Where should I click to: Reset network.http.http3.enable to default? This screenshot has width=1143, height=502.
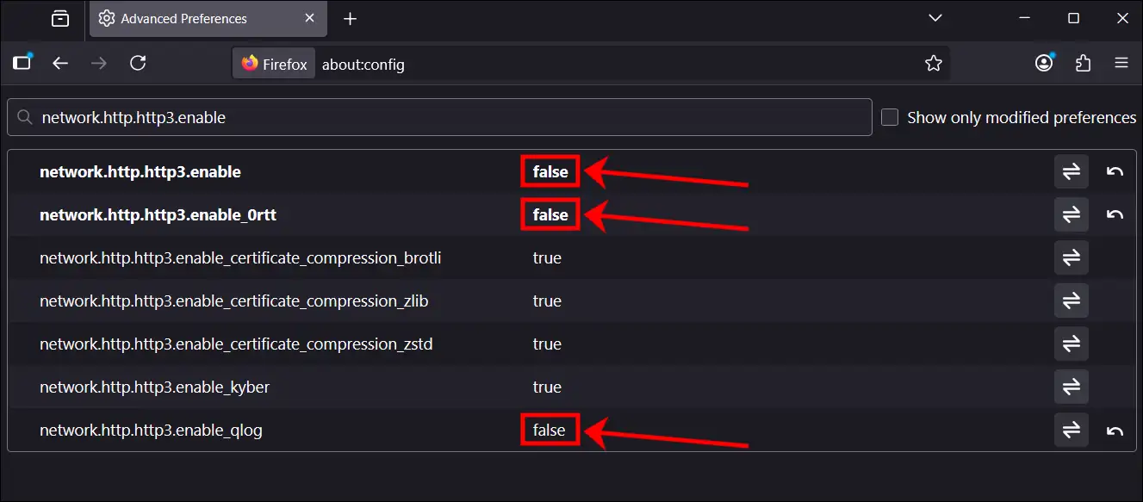[1115, 171]
